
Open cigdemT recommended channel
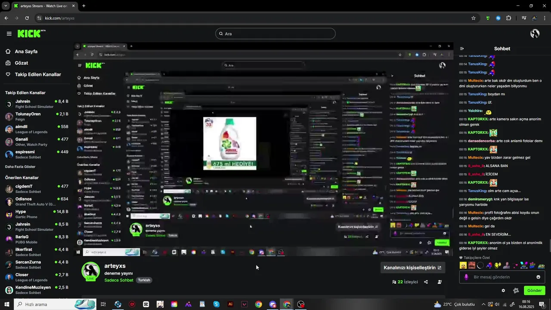[x=37, y=189]
